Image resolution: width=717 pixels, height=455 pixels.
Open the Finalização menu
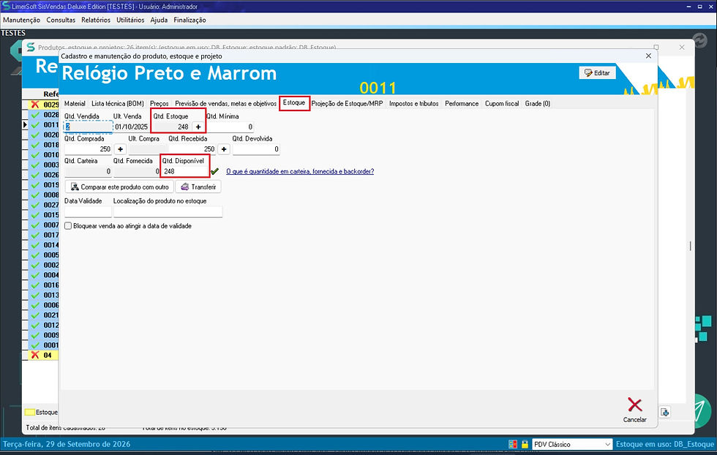pos(189,20)
